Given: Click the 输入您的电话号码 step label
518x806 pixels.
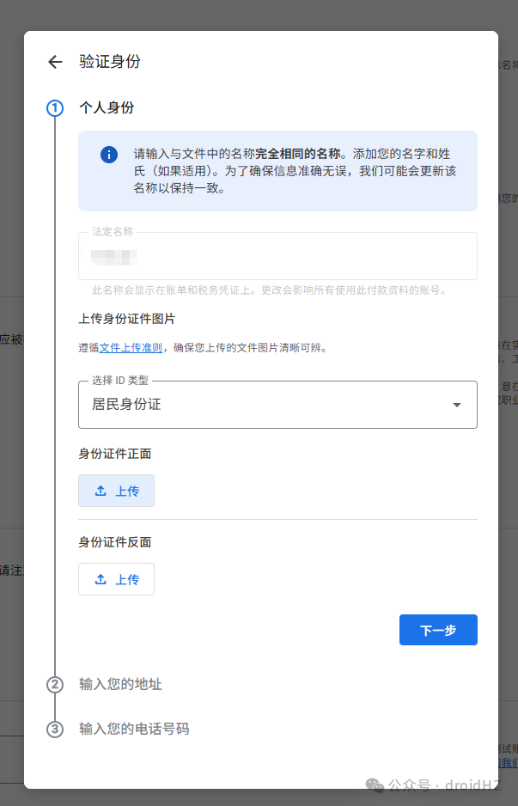Looking at the screenshot, I should (x=134, y=729).
